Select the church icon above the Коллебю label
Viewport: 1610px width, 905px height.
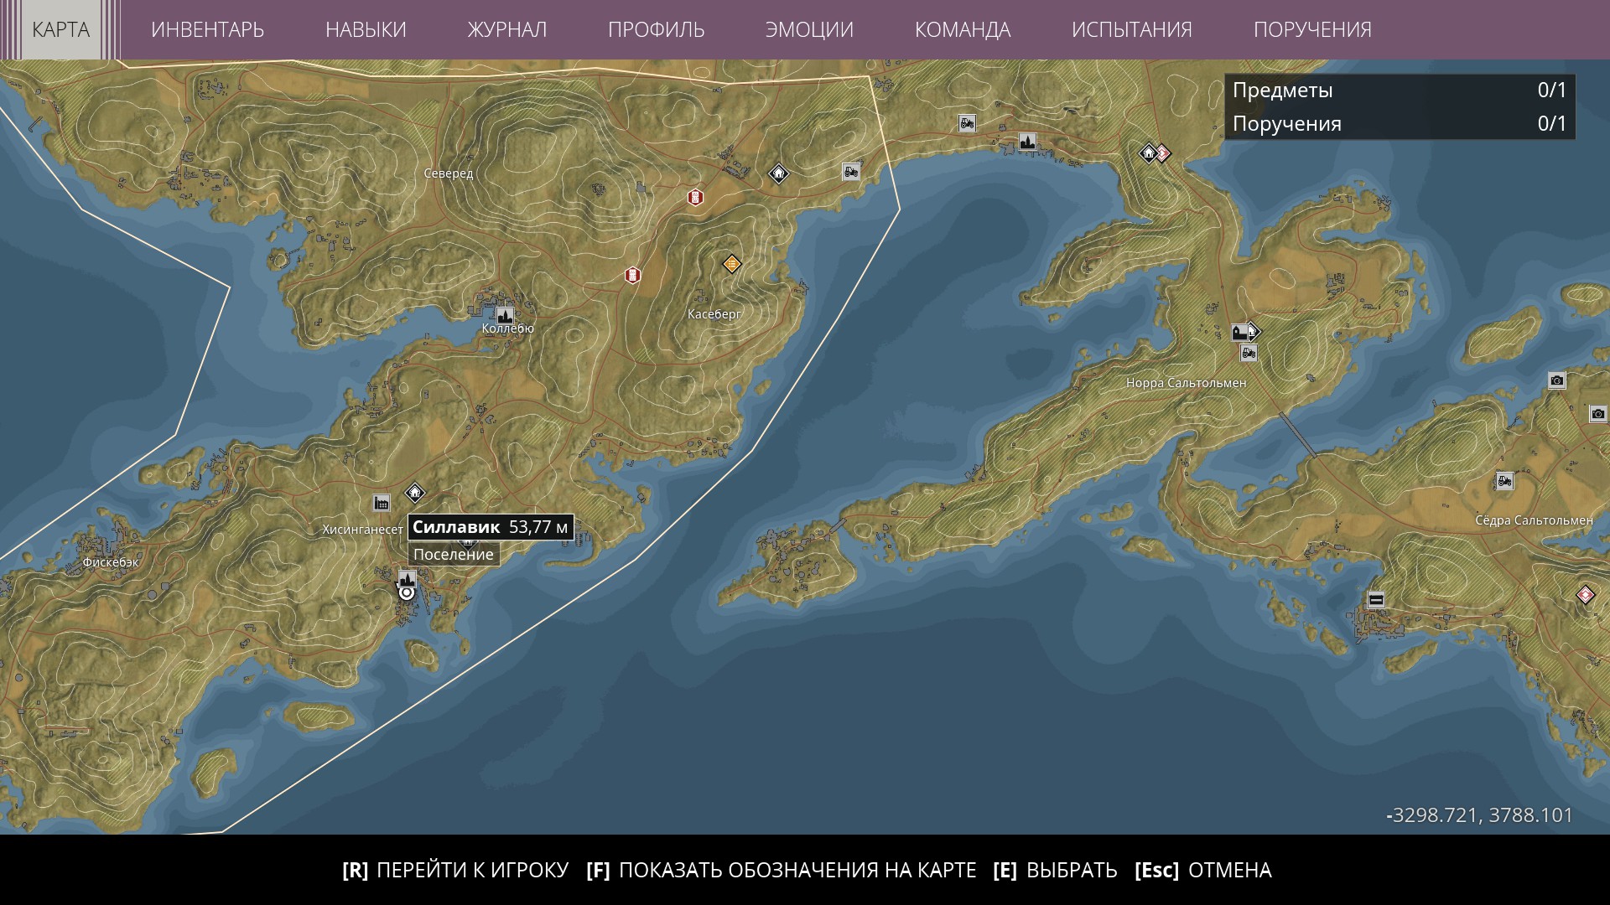[504, 315]
